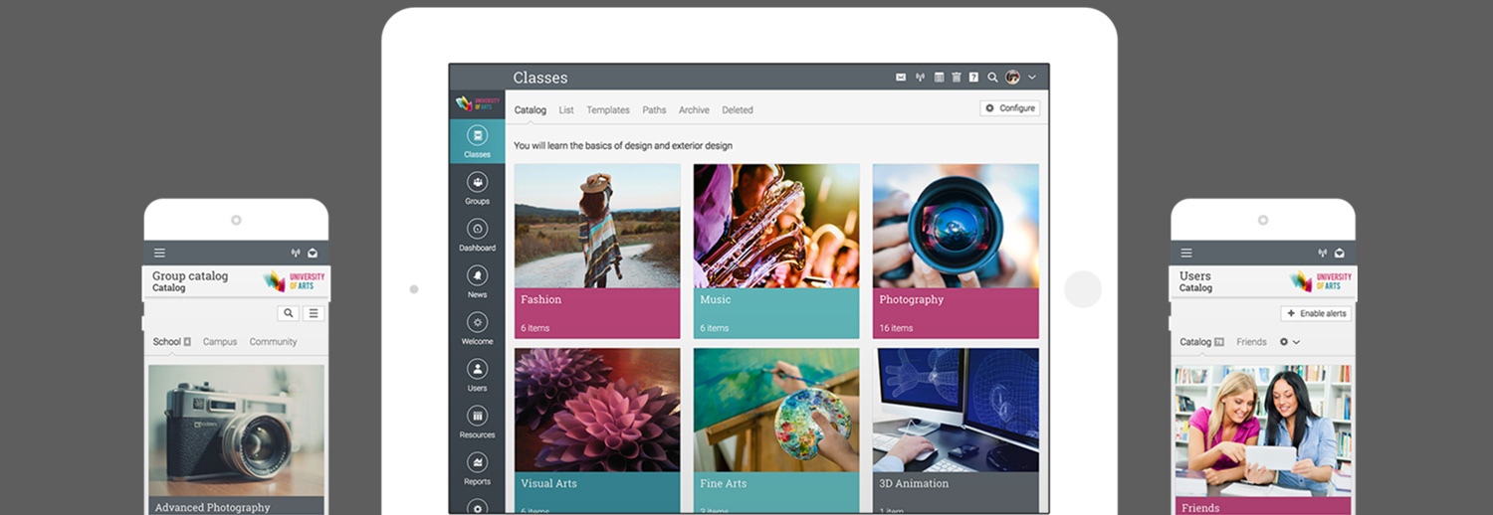The width and height of the screenshot is (1493, 515).
Task: Open News in the tablet sidebar
Action: pos(477,281)
